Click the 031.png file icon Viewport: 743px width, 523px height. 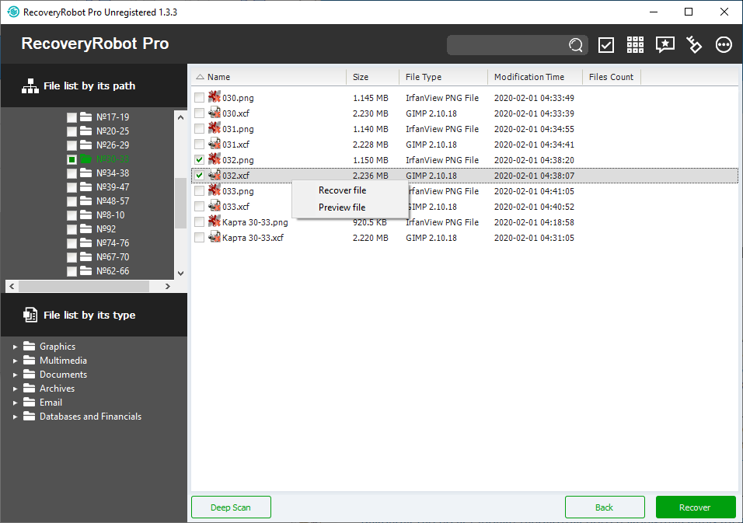tap(215, 128)
